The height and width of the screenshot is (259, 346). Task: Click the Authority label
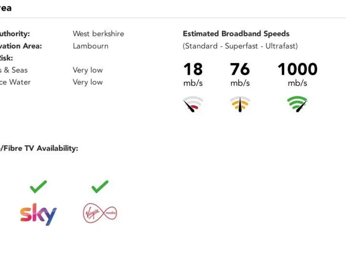tap(14, 34)
